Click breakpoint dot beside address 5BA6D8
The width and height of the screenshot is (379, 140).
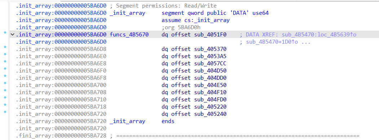(5, 47)
